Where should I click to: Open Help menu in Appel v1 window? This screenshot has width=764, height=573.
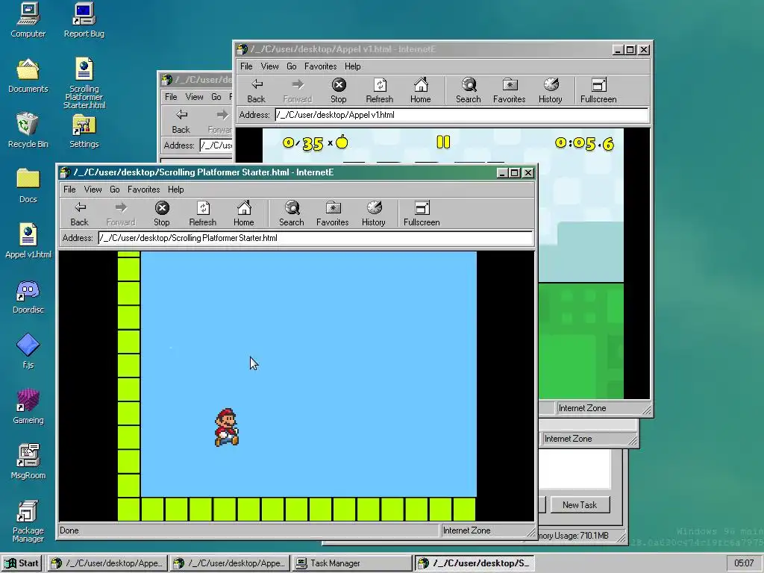tap(353, 66)
